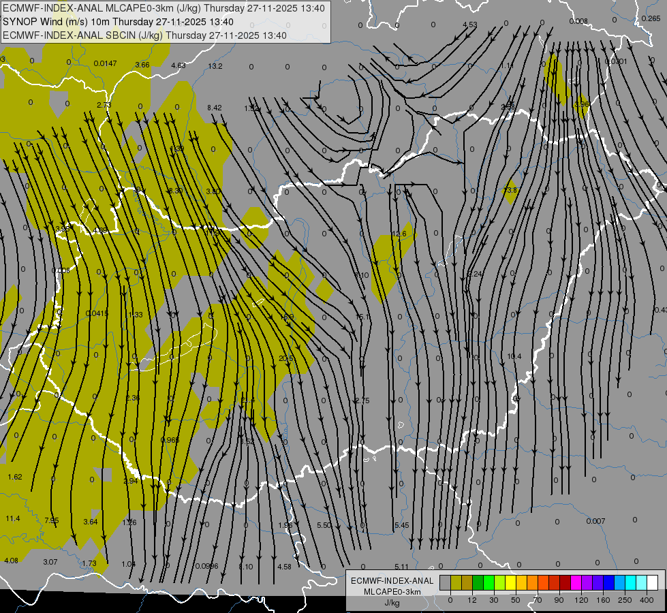Click the legend tick label 90
667x613 pixels.
[x=559, y=600]
